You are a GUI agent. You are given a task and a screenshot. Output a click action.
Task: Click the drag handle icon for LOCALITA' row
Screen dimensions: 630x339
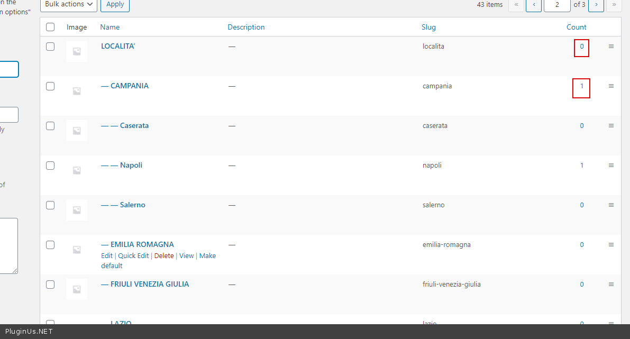pyautogui.click(x=611, y=47)
